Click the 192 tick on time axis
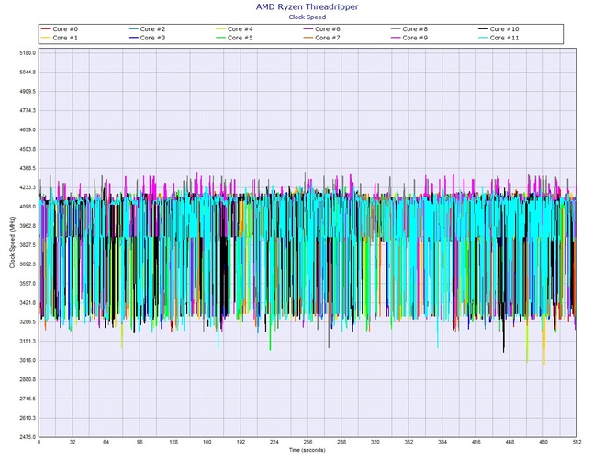The image size is (615, 461). pyautogui.click(x=240, y=442)
